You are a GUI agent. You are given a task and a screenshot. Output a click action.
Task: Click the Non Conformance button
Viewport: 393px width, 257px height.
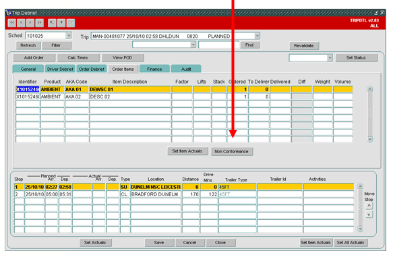[232, 152]
